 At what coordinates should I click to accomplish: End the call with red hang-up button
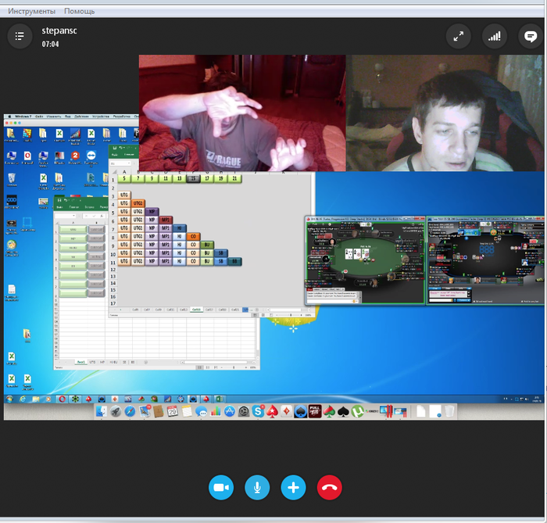329,487
